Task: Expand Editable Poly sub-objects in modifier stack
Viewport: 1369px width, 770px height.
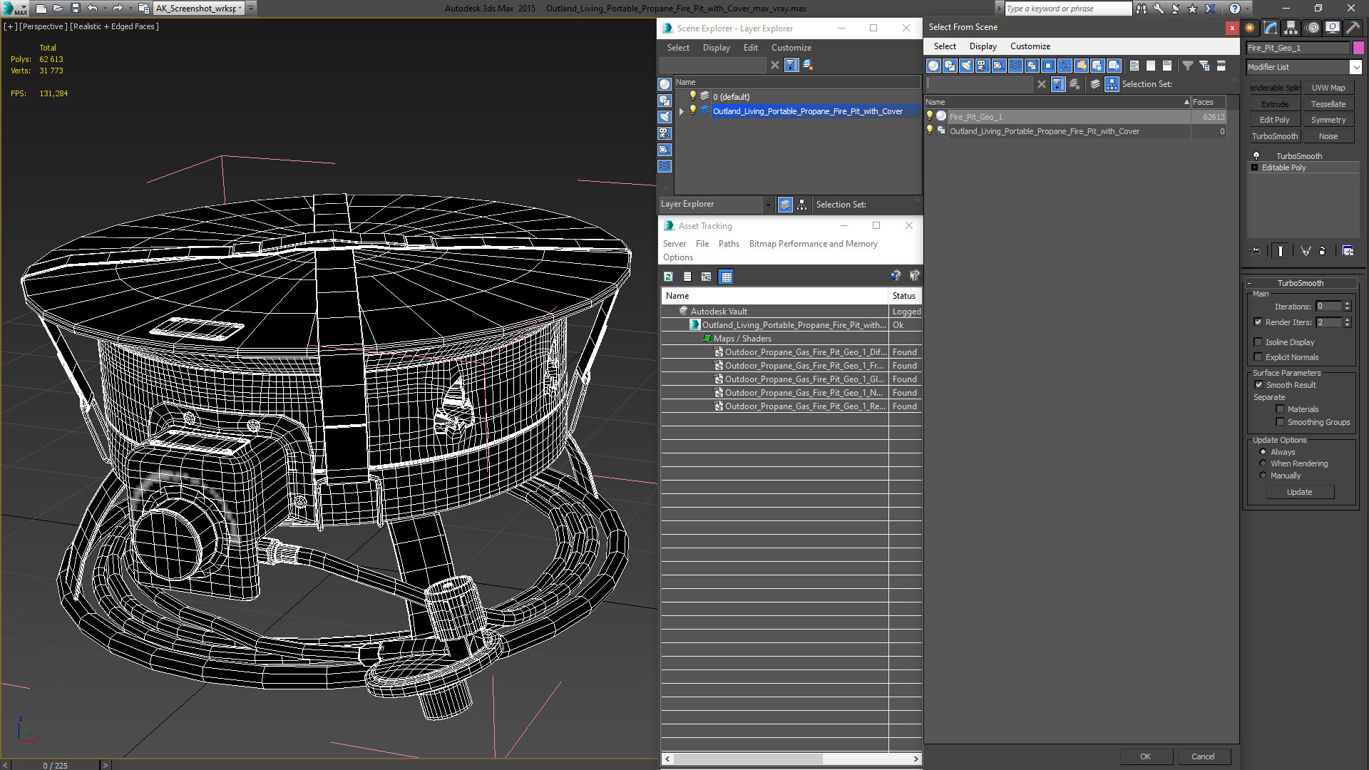Action: tap(1255, 168)
